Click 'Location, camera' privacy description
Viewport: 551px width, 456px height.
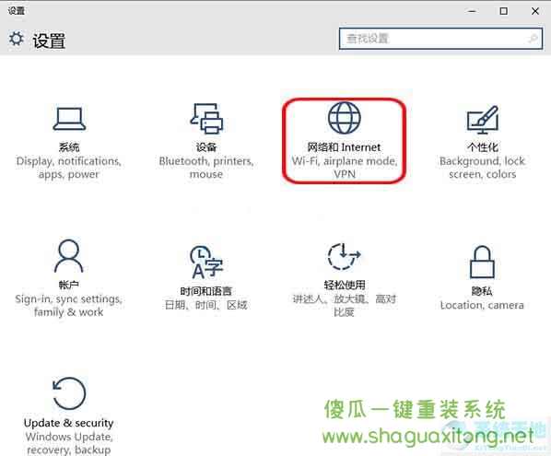tap(482, 305)
